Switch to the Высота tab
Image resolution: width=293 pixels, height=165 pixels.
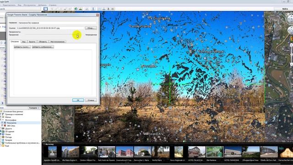[x=32, y=42]
